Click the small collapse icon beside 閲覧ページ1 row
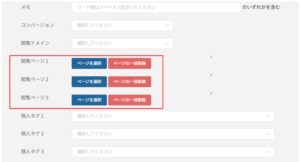The height and width of the screenshot is (162, 303). [x=211, y=57]
